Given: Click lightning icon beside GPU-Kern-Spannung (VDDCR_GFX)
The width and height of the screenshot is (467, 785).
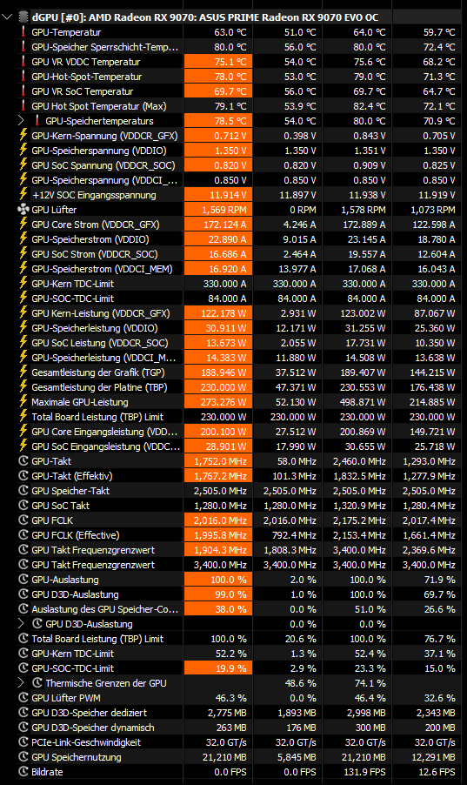Looking at the screenshot, I should tap(23, 136).
